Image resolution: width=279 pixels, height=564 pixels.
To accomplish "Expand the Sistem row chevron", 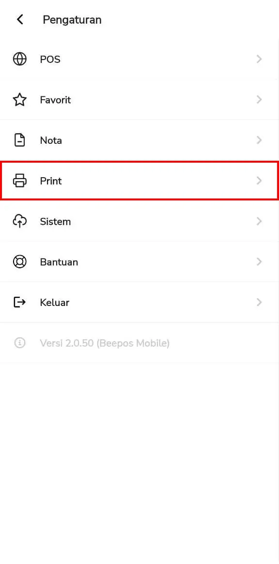I will [259, 221].
